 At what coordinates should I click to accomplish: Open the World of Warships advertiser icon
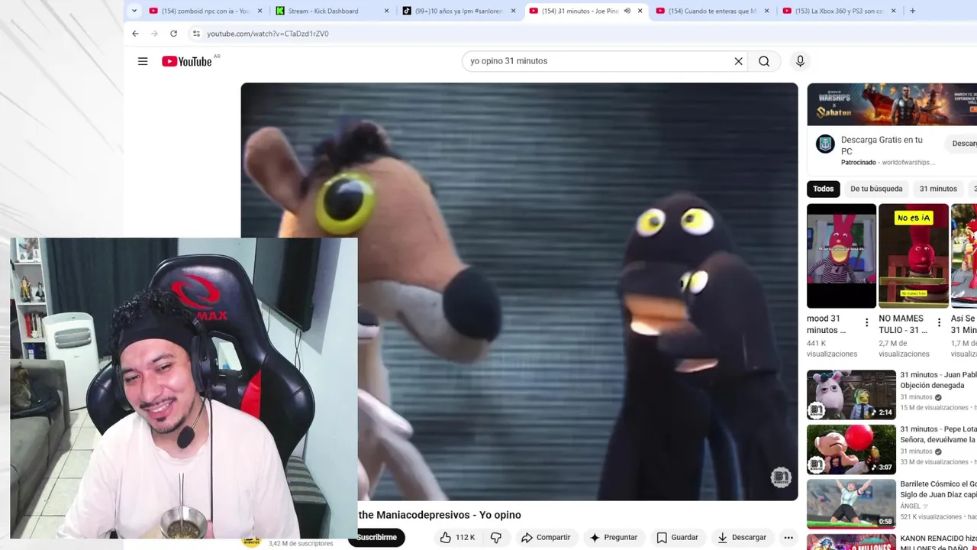click(825, 144)
